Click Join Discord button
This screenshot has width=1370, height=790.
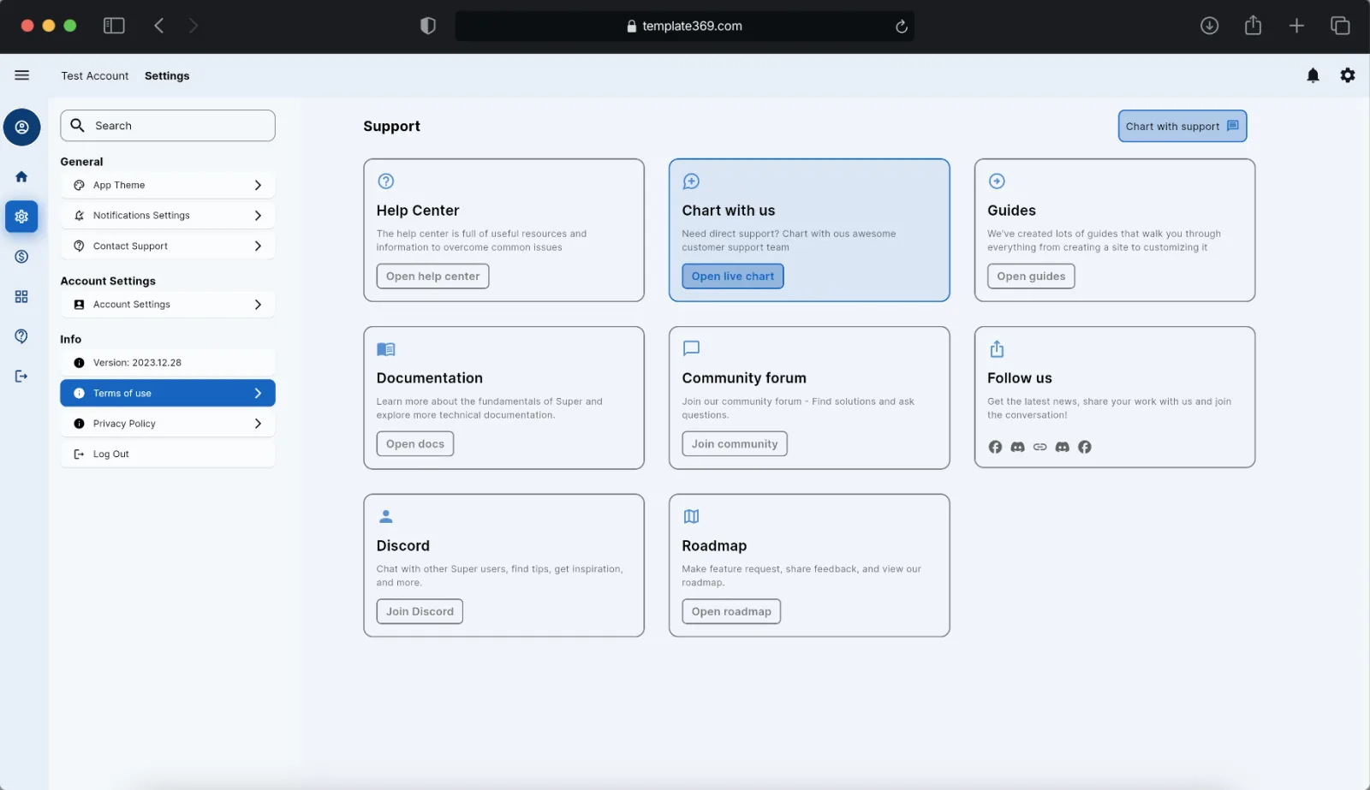(420, 612)
